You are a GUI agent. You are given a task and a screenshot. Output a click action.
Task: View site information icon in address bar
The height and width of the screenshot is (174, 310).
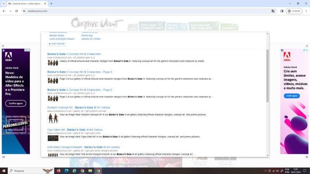coord(24,11)
